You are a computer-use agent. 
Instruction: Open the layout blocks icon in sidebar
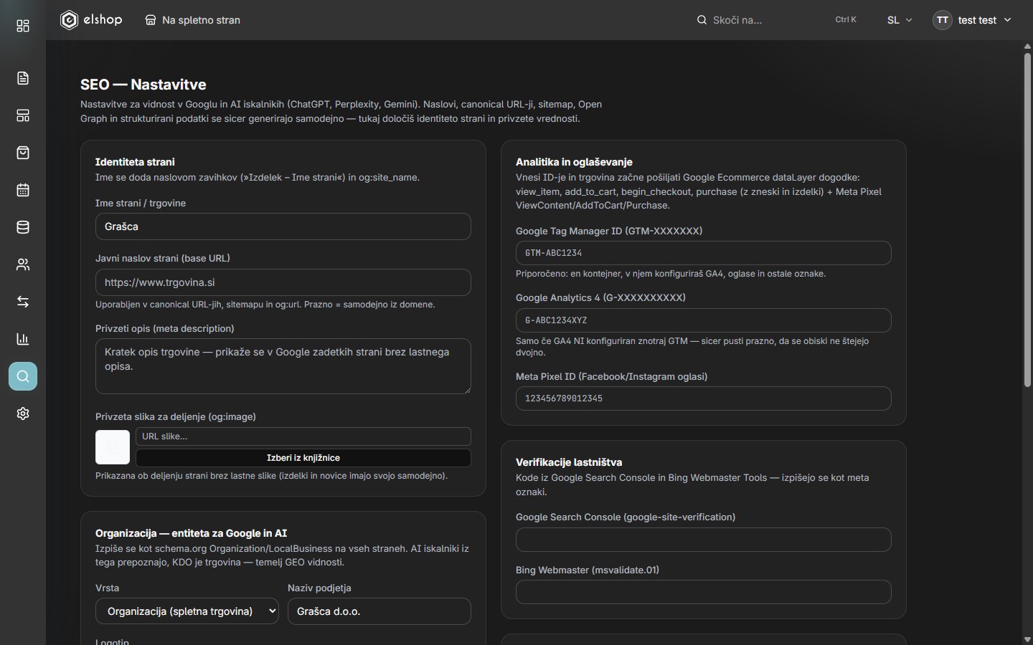tap(23, 115)
